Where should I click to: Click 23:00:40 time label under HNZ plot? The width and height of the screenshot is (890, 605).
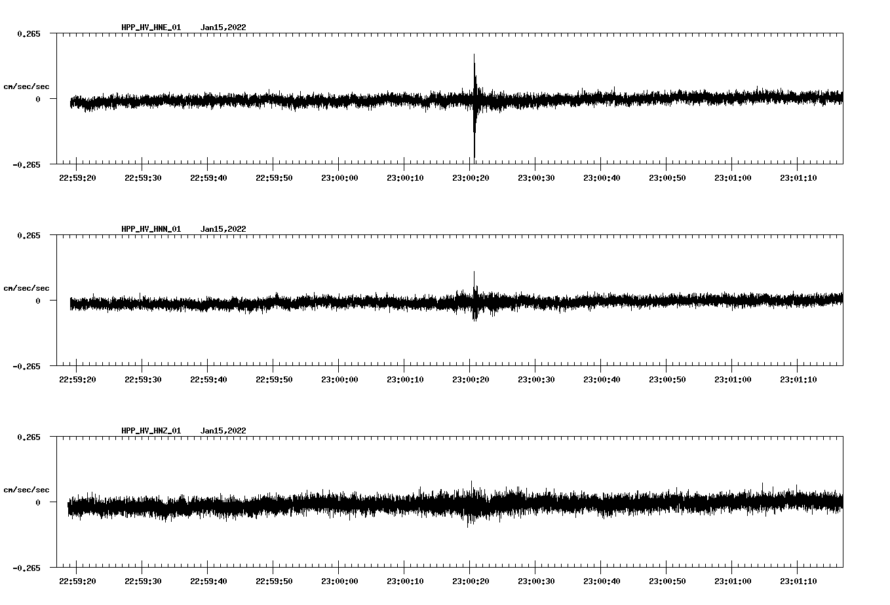pyautogui.click(x=602, y=581)
